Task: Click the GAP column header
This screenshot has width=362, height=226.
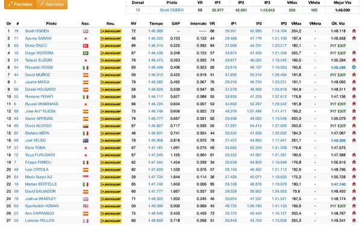Action: (x=176, y=24)
